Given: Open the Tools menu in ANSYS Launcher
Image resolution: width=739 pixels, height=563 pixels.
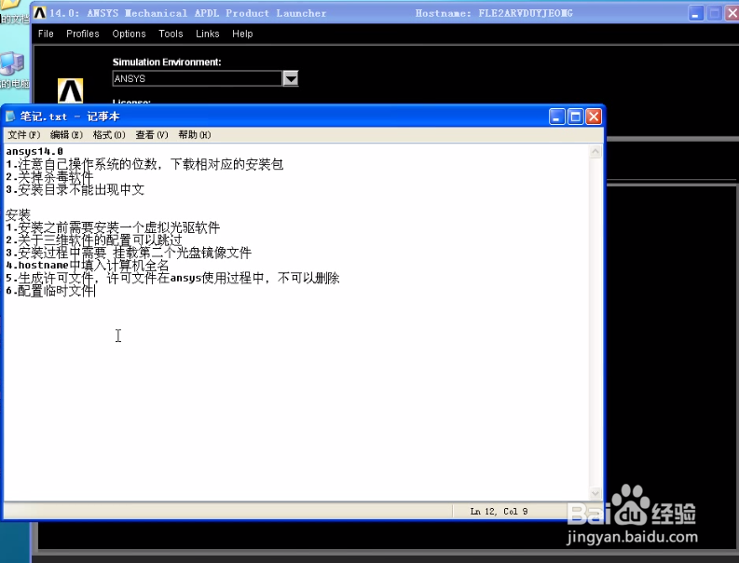Looking at the screenshot, I should (x=171, y=34).
